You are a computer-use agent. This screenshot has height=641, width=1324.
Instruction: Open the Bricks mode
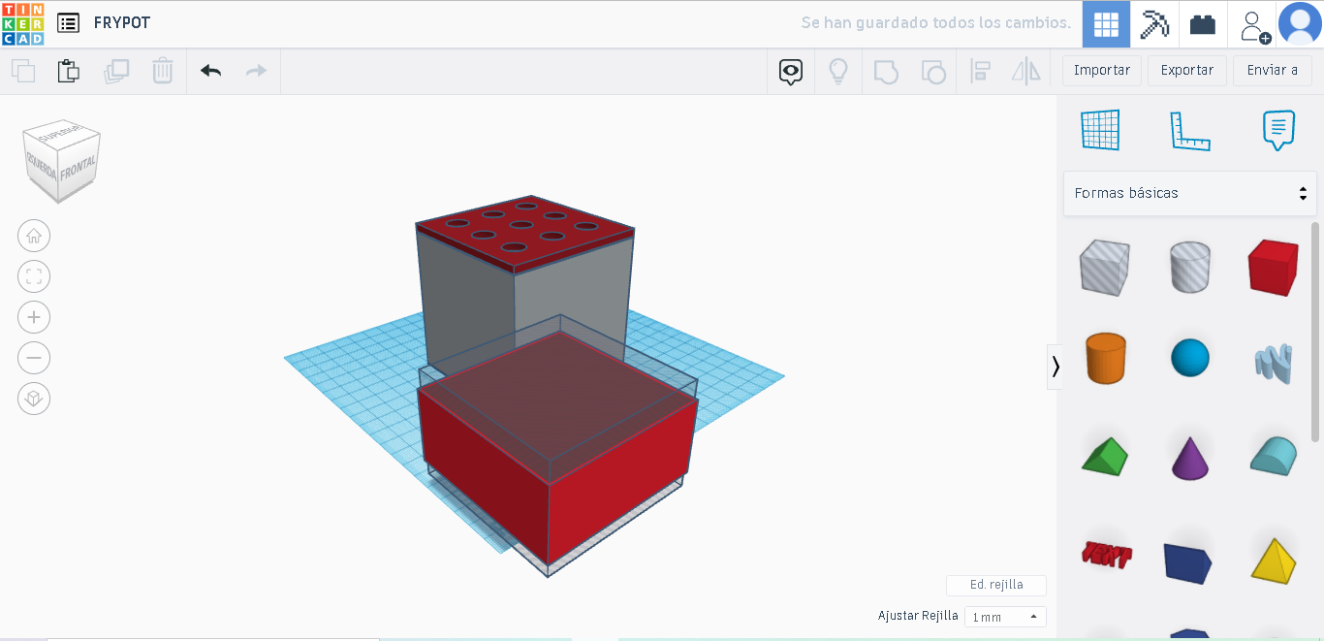1203,24
